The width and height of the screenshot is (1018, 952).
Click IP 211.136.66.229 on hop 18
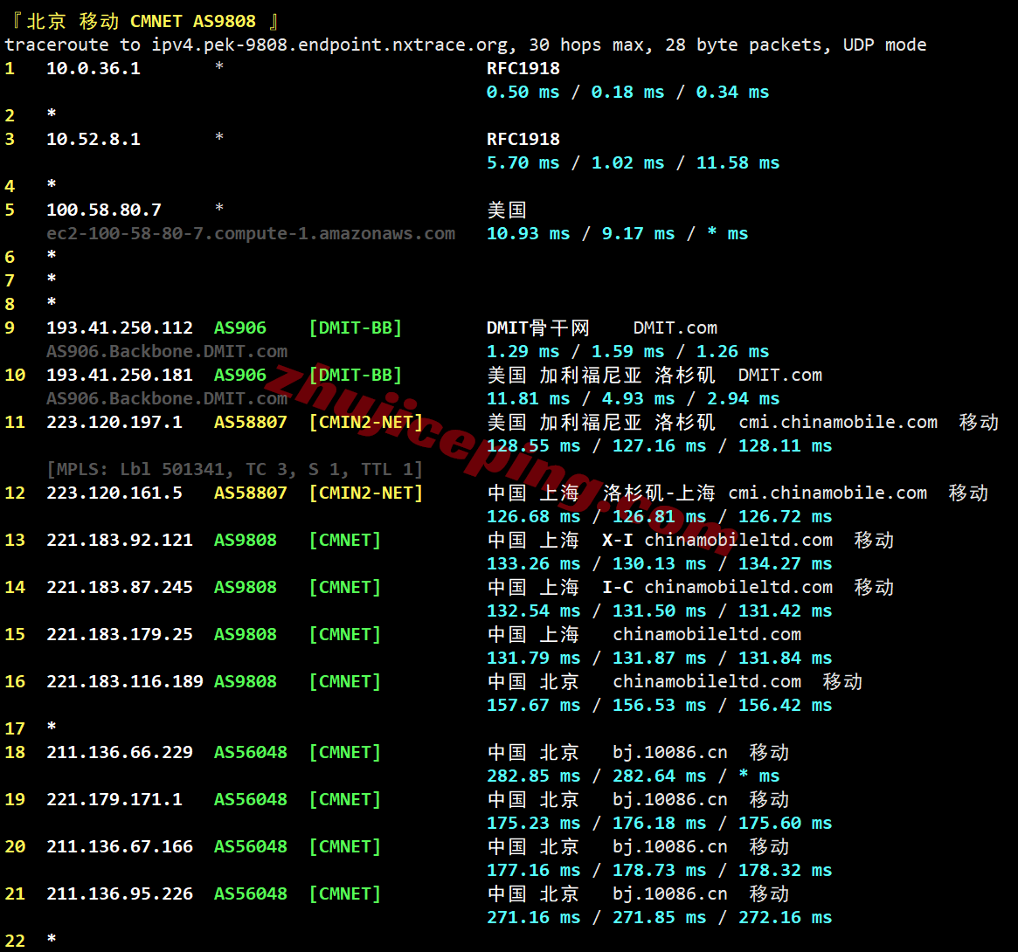tap(120, 752)
